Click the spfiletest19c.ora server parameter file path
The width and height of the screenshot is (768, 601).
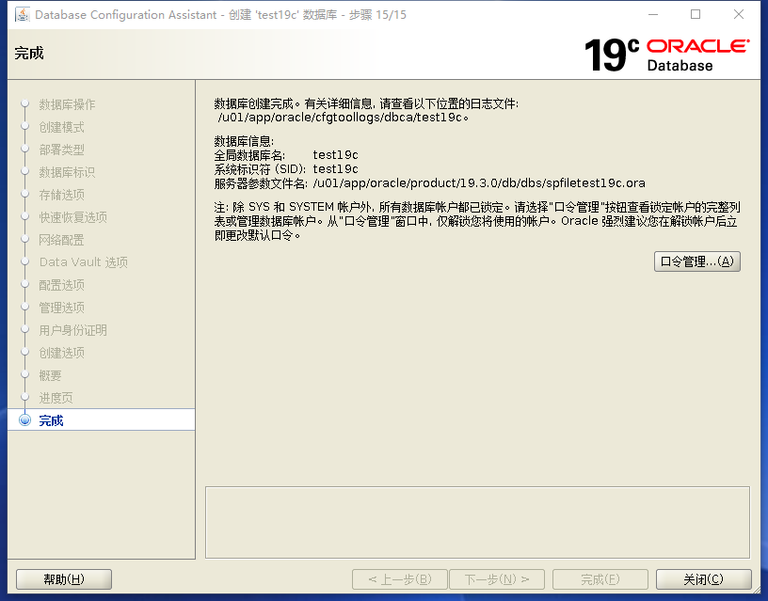[x=479, y=183]
